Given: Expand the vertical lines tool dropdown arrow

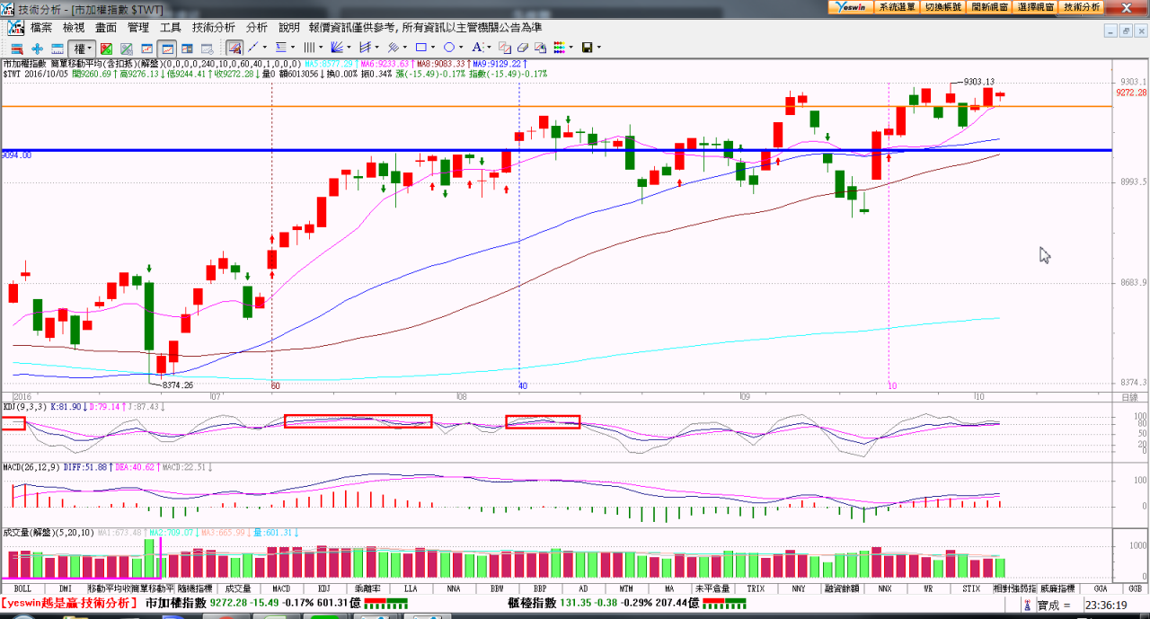Looking at the screenshot, I should [321, 48].
